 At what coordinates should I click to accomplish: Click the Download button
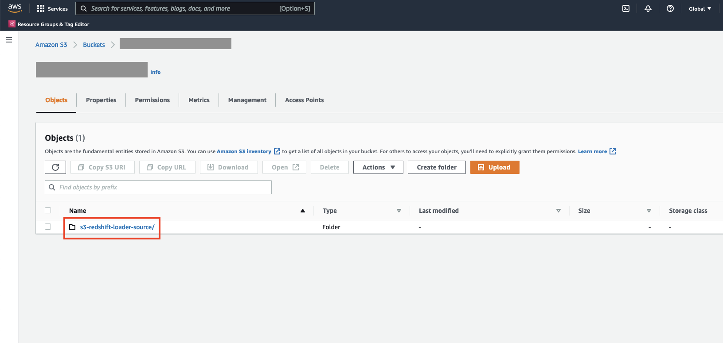tap(229, 167)
